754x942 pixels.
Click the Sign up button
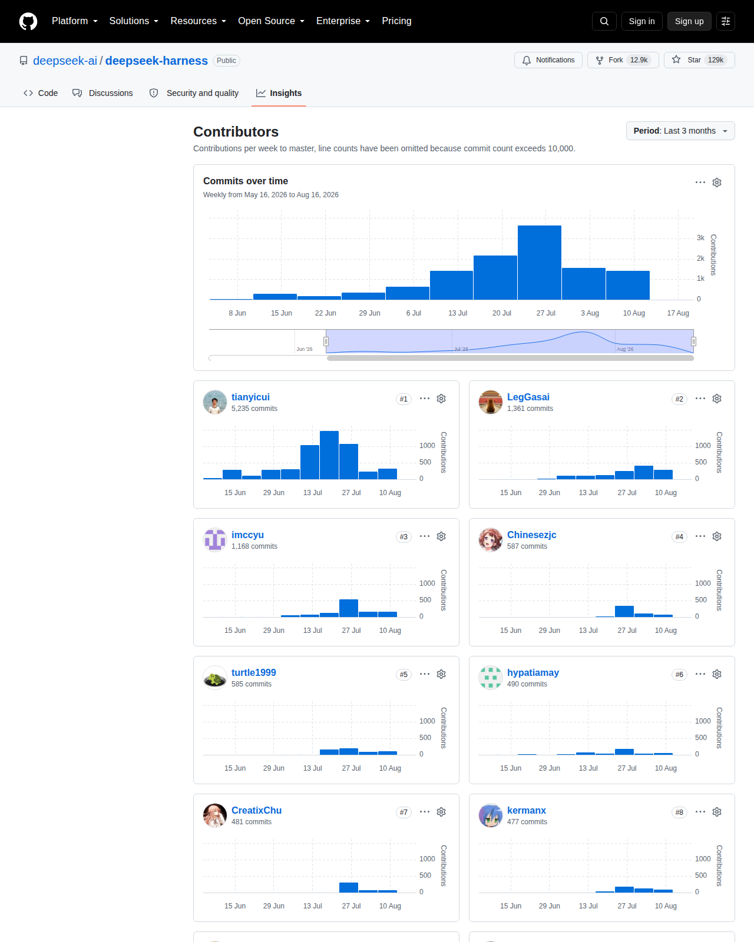click(x=689, y=21)
